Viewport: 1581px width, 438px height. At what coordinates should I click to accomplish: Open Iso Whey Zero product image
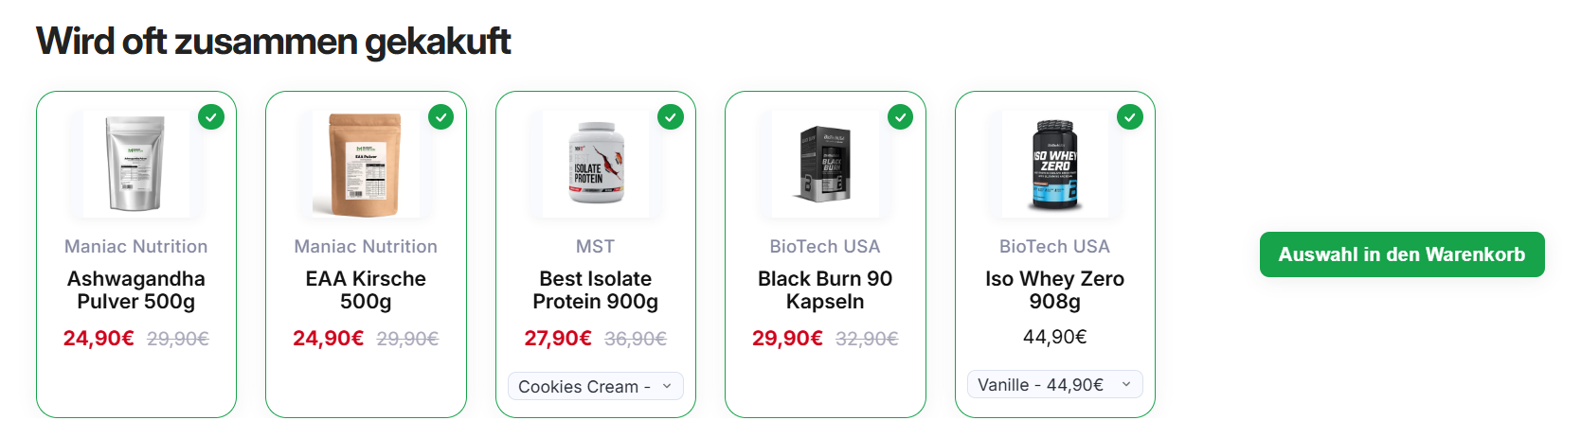tap(1054, 164)
